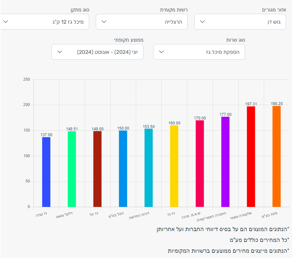Screen dimensions: 292x258
Task: Click the green דלקל מואס bar
Action: [x=72, y=169]
